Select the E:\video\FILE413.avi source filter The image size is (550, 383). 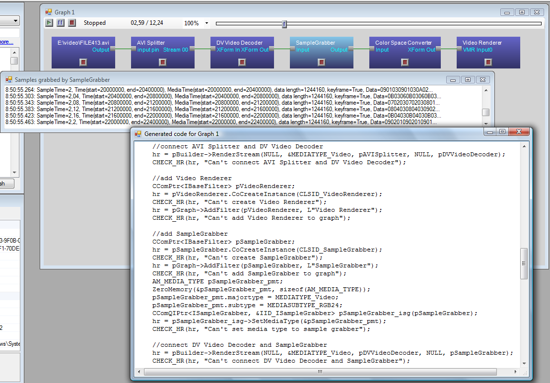(83, 43)
